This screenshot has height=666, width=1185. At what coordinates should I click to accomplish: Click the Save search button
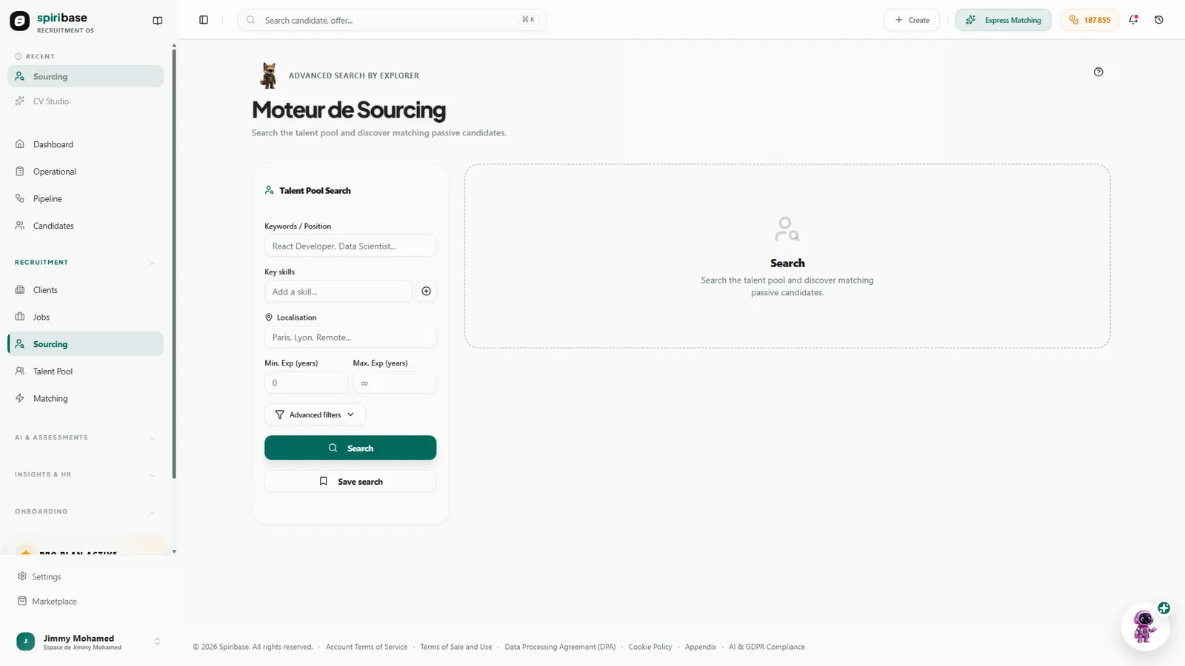coord(350,482)
